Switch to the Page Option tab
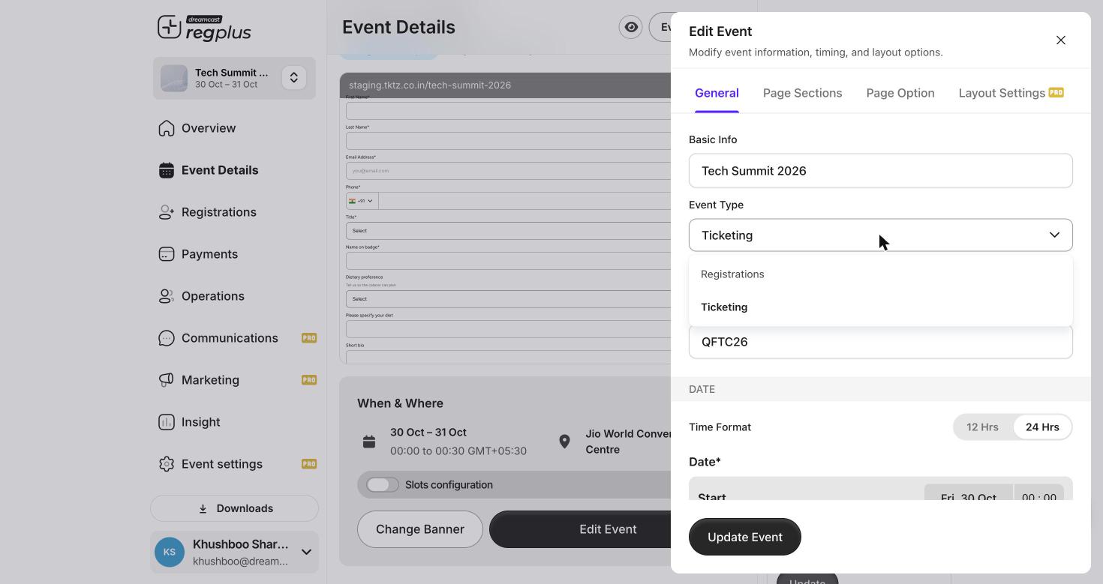The image size is (1103, 584). tap(900, 93)
